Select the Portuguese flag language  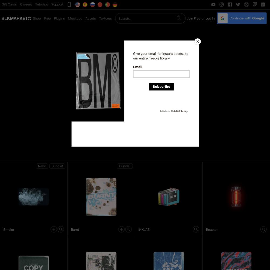[x=107, y=5]
